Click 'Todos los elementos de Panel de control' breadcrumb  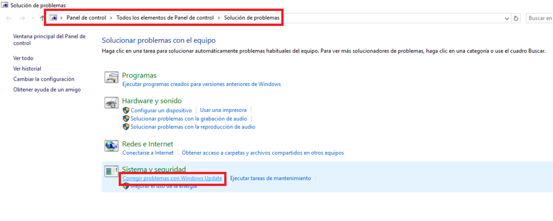pos(165,18)
